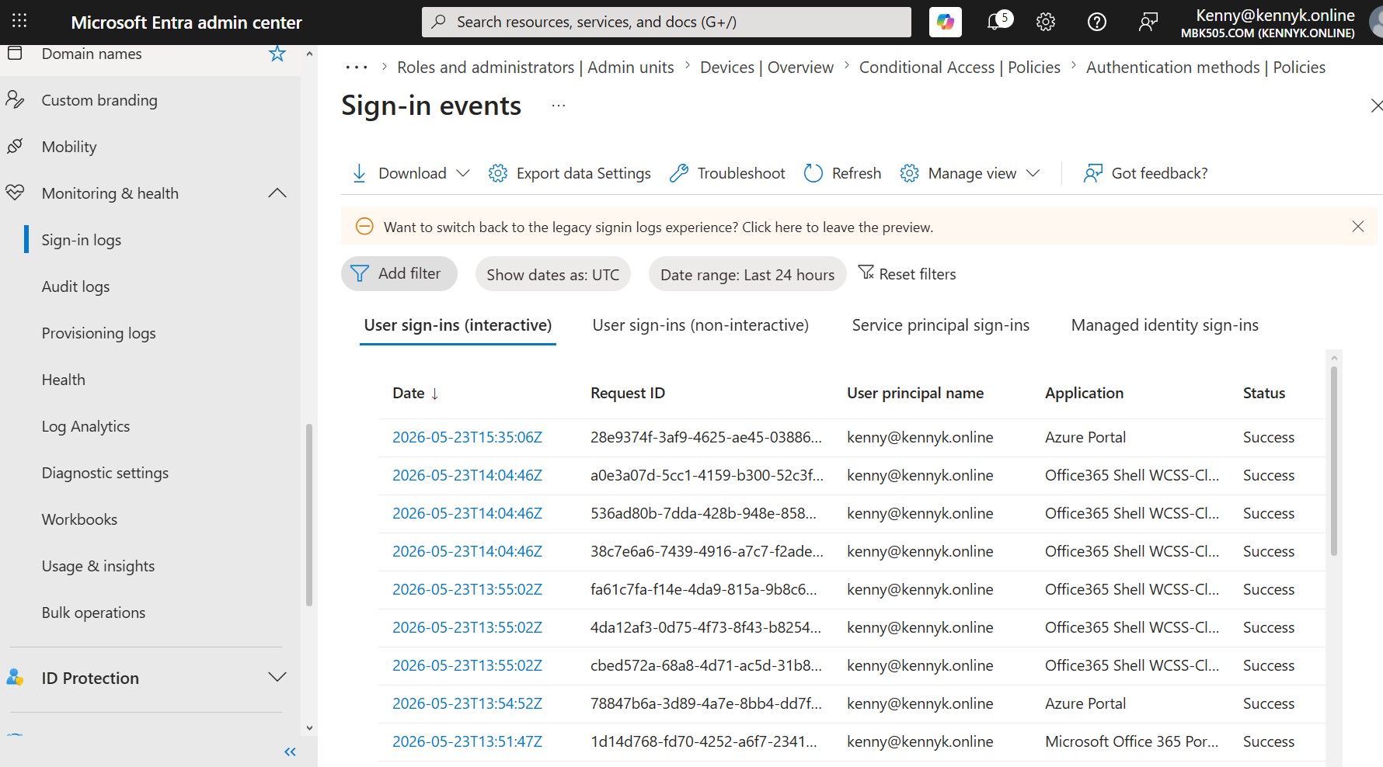Screen dimensions: 1383x767
Task: Switch to User sign-ins (non-interactive) tab
Action: pyautogui.click(x=701, y=325)
